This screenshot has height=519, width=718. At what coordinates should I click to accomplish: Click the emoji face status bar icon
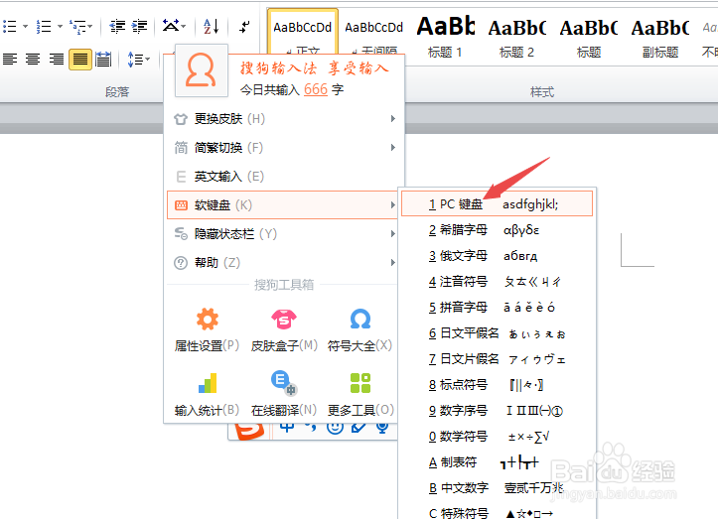[x=336, y=429]
